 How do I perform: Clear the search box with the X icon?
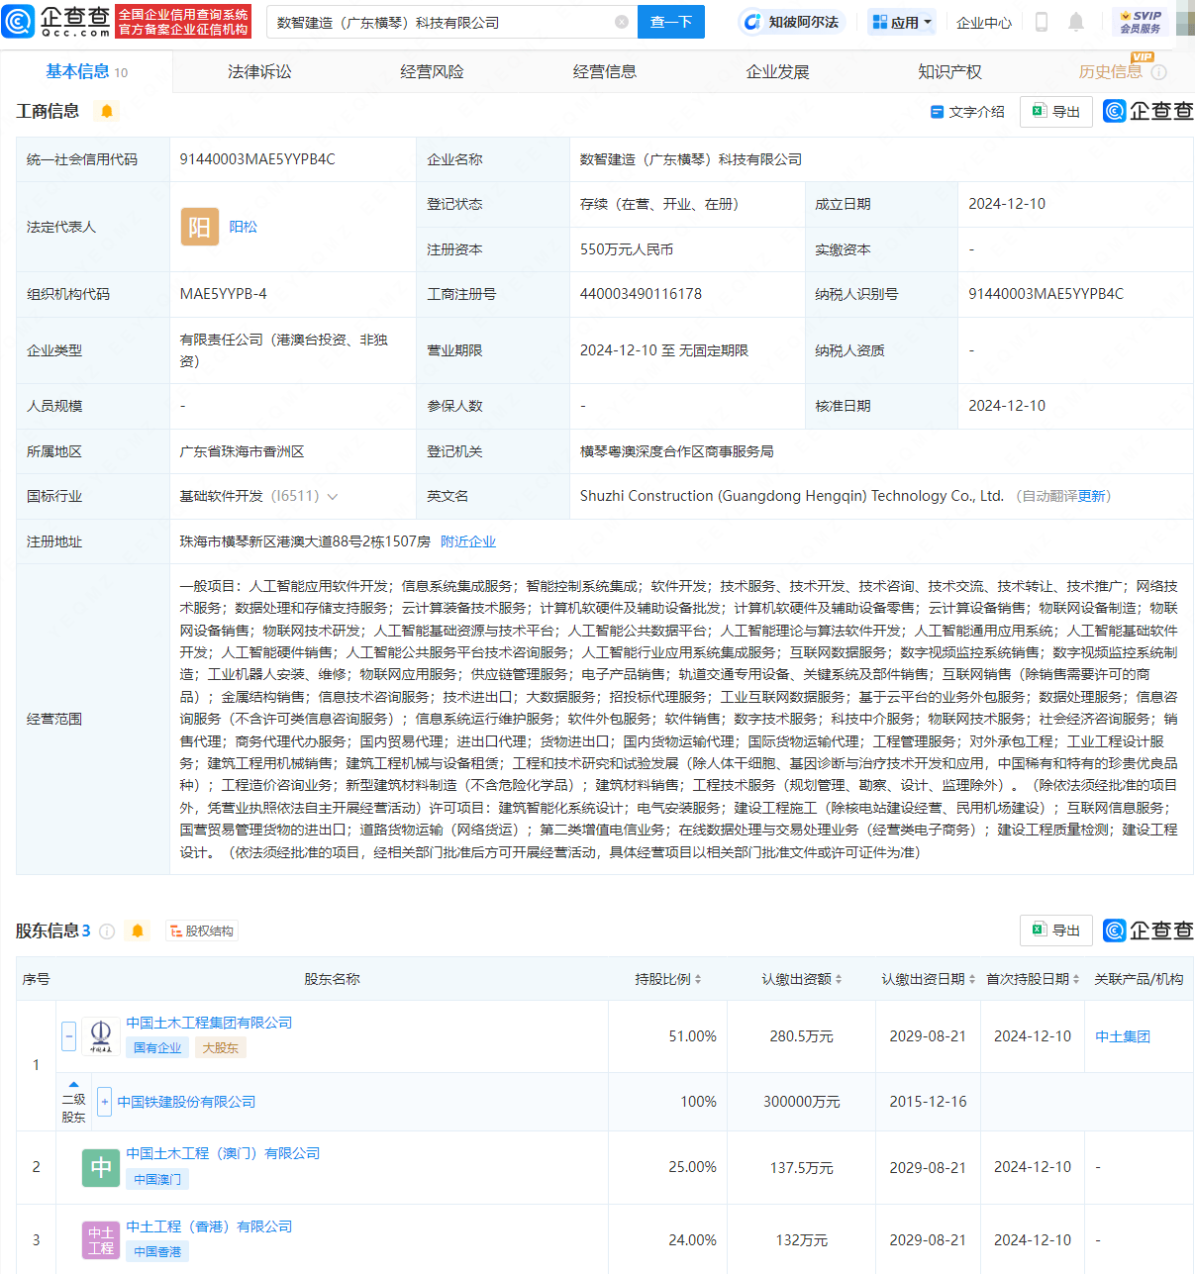622,22
